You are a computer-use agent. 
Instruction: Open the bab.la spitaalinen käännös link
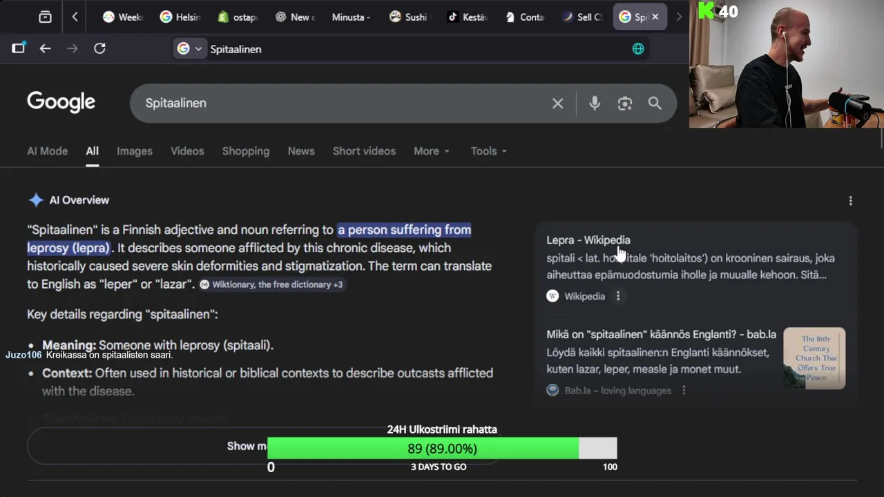coord(662,334)
